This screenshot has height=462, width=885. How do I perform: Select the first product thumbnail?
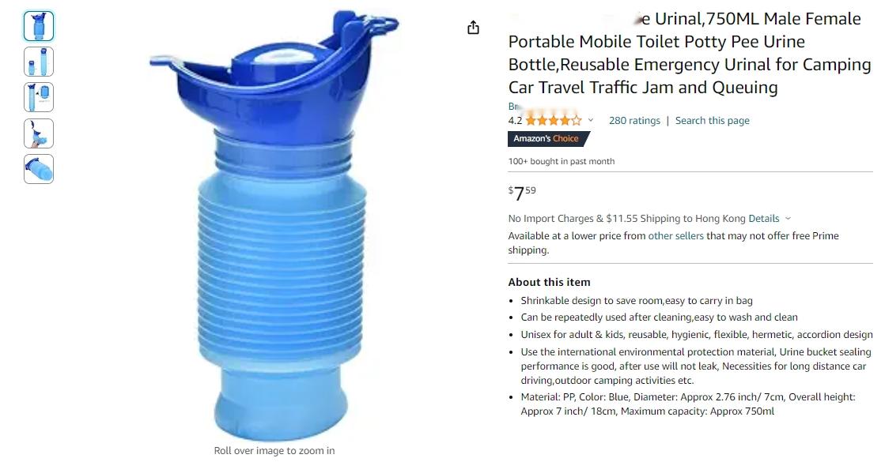pos(39,26)
